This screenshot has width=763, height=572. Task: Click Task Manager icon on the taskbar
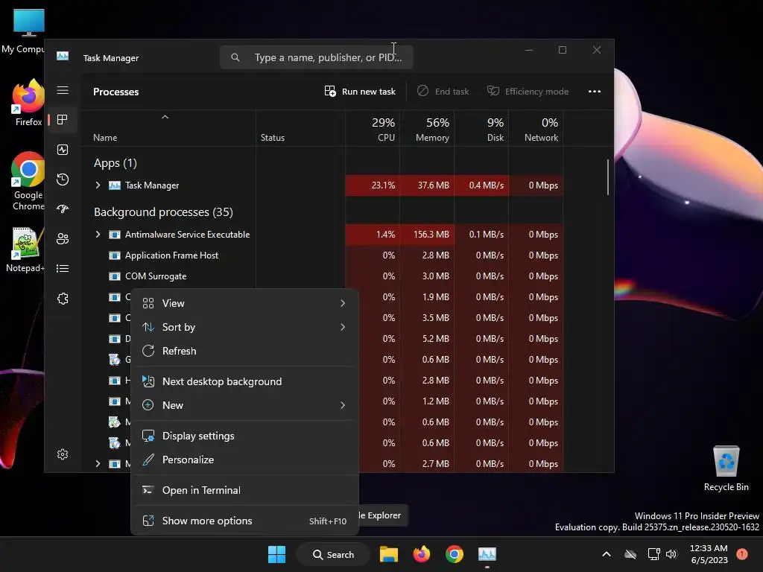pos(487,554)
